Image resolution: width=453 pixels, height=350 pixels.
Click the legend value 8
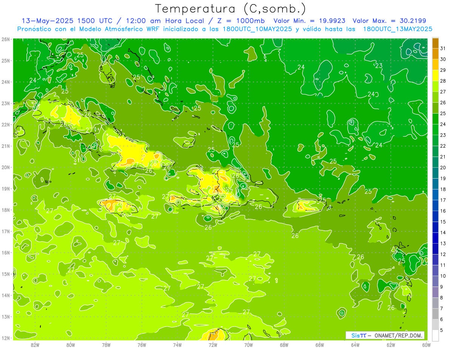[x=442, y=298]
